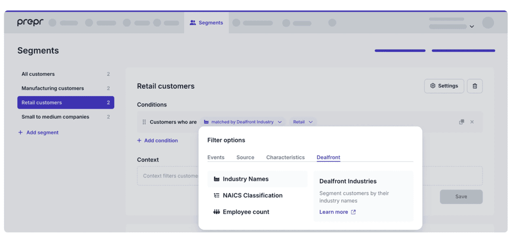The width and height of the screenshot is (520, 242).
Task: Click Add condition link
Action: [158, 141]
